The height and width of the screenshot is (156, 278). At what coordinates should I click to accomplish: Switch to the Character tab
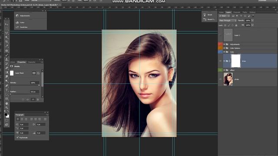[32, 62]
